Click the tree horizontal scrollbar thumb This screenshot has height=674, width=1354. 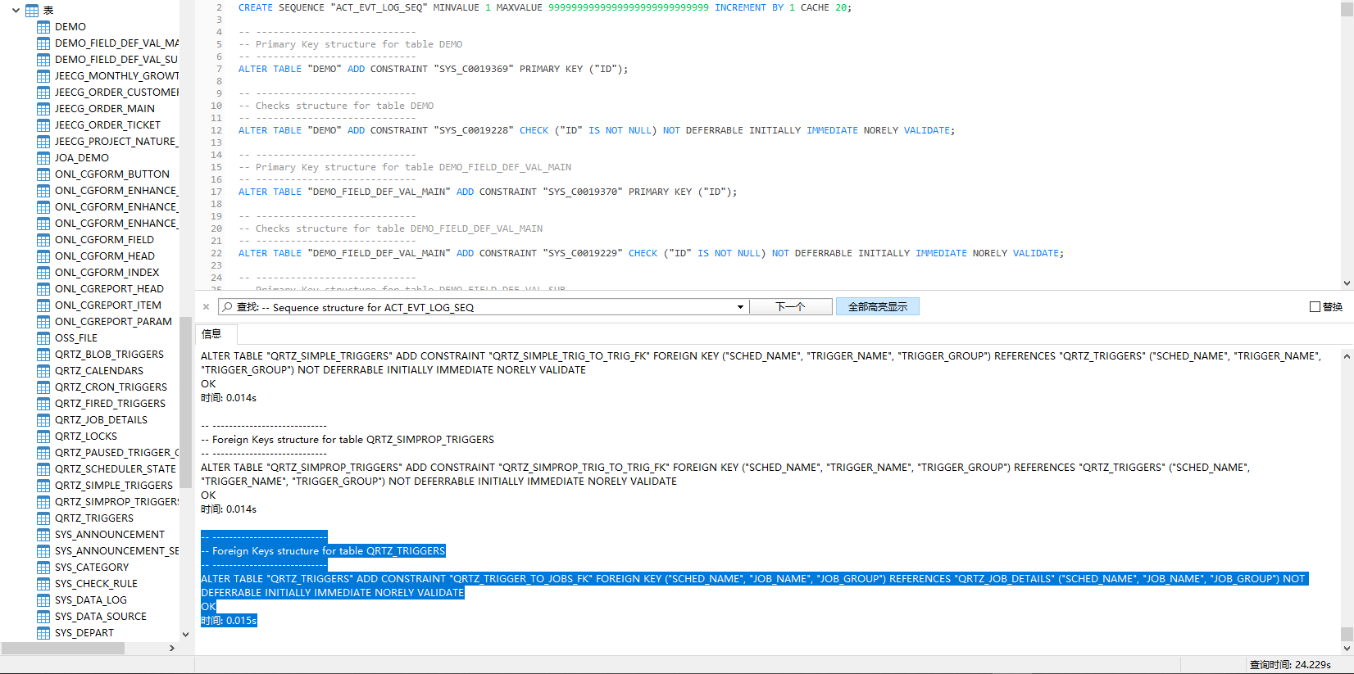point(63,648)
